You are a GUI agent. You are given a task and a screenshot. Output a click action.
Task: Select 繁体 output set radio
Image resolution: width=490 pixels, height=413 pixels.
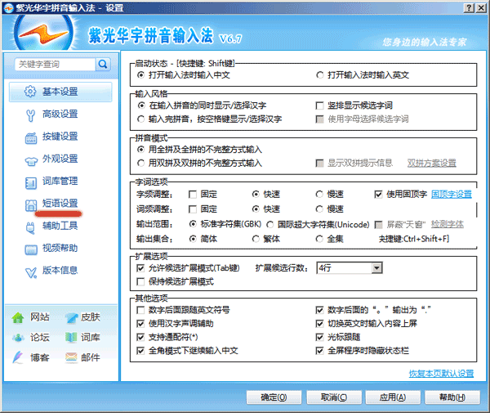(256, 239)
